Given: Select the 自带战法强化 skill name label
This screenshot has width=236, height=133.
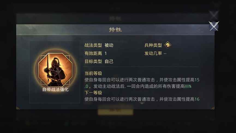Looking at the screenshot, I should 55,89.
